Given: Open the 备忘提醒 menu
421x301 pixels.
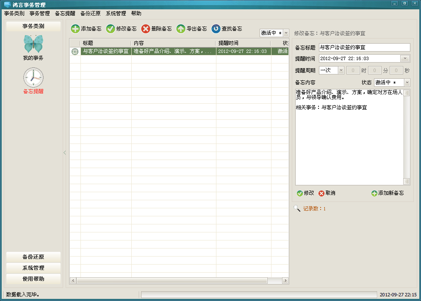Looking at the screenshot, I should pyautogui.click(x=65, y=14).
